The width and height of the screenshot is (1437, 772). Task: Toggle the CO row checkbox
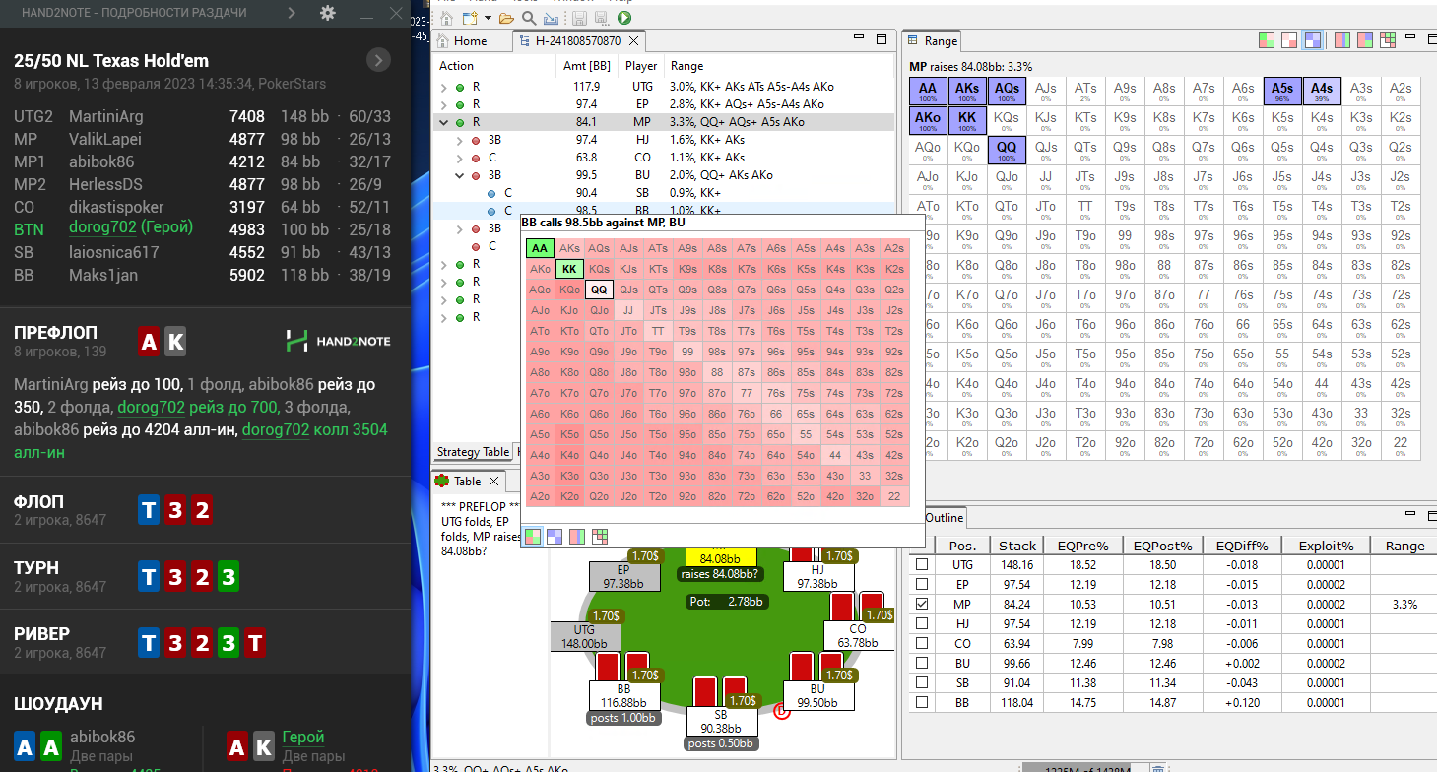click(x=922, y=643)
